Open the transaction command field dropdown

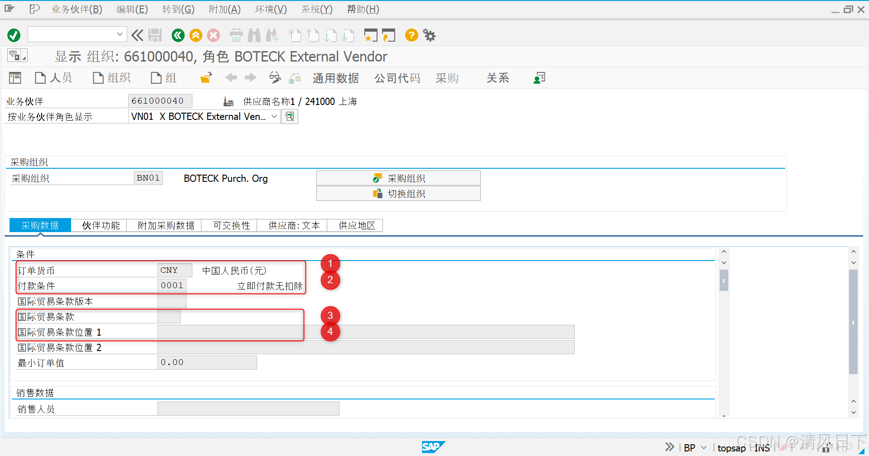tap(119, 34)
